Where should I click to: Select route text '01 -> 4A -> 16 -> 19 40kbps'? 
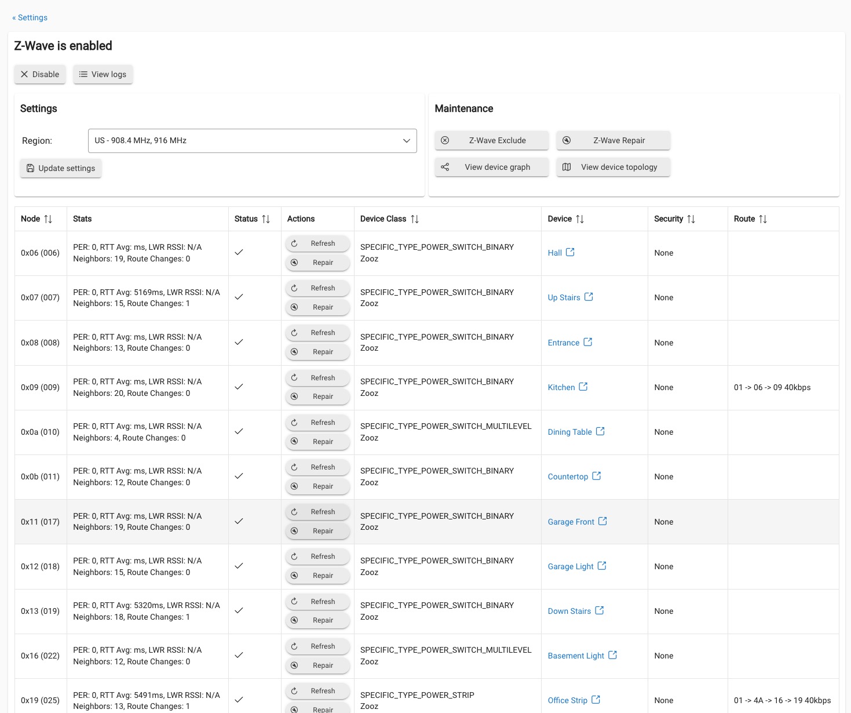coord(783,701)
